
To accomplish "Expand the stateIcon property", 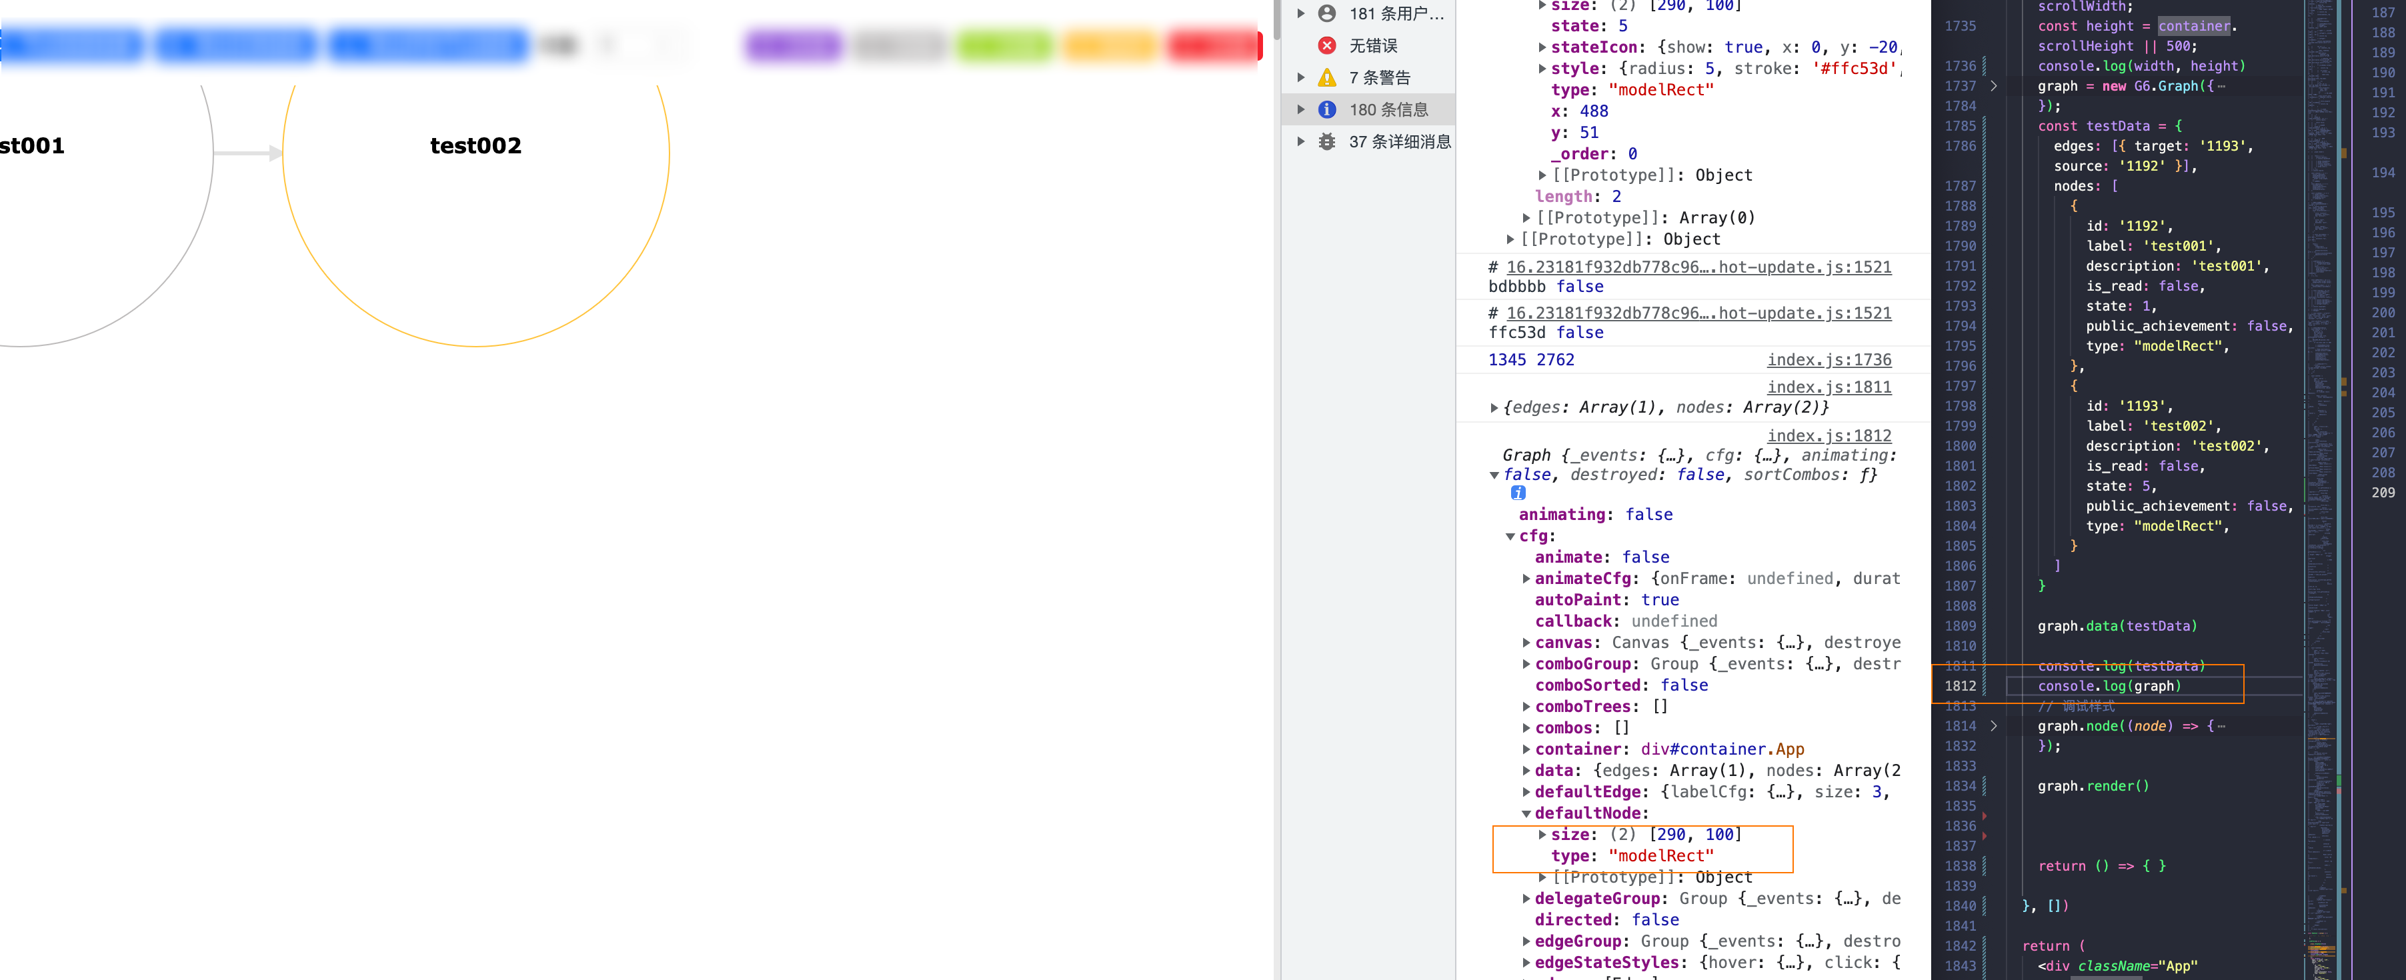I will click(1542, 47).
